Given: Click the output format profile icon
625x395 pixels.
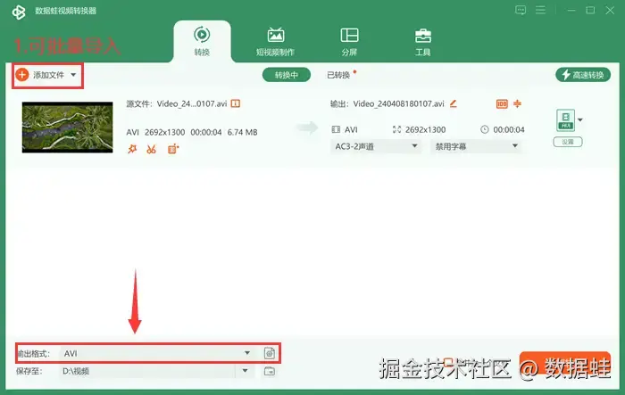Looking at the screenshot, I should 565,120.
